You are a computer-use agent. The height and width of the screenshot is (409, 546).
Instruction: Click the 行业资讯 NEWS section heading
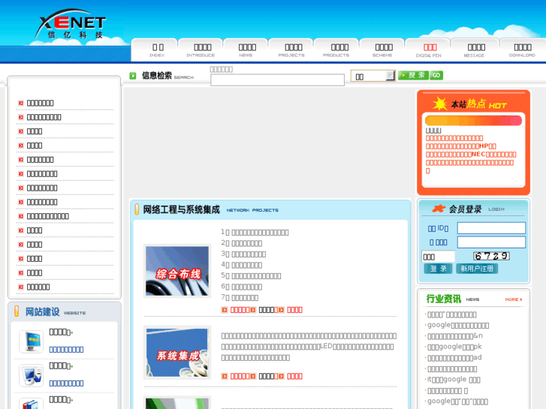tap(453, 299)
